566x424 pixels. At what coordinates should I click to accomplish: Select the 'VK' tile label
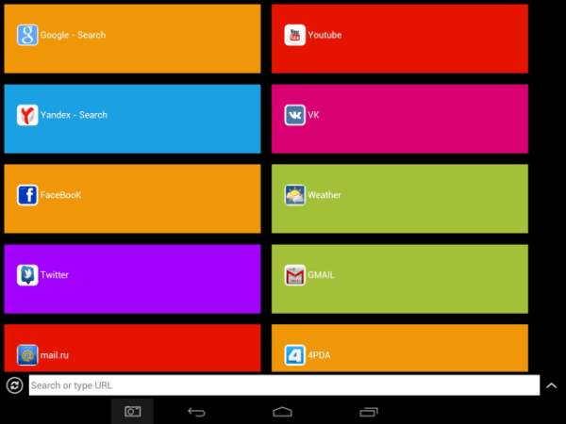pos(313,115)
